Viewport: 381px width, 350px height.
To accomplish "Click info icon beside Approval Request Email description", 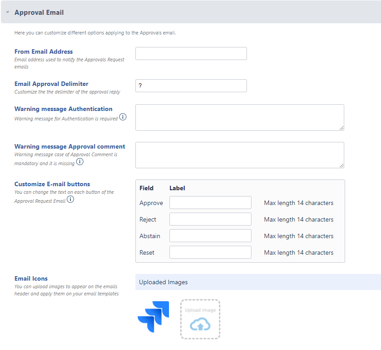I will pos(70,200).
